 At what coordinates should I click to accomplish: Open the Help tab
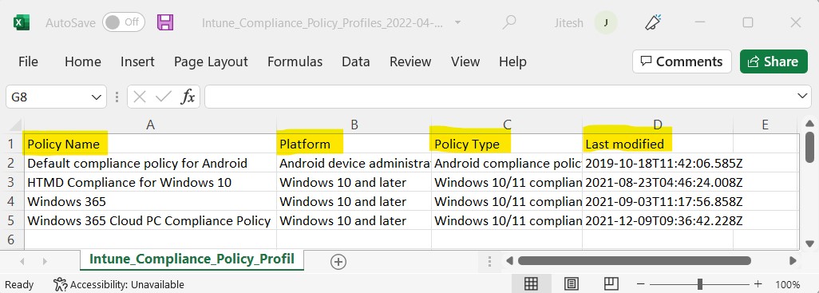coord(512,61)
